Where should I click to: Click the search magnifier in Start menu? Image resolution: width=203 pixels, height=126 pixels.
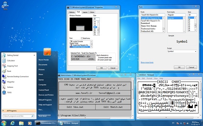click(x=32, y=116)
